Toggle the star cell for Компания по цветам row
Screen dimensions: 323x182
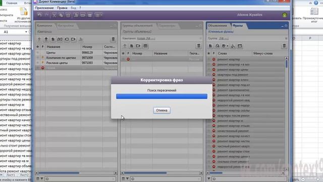point(38,58)
